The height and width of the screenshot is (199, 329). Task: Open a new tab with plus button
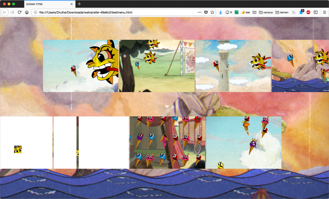(79, 4)
